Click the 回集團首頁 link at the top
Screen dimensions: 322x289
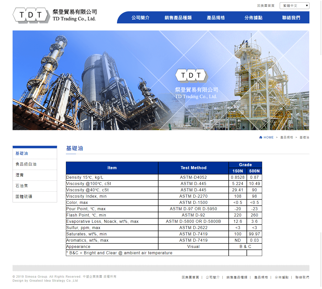266,6
